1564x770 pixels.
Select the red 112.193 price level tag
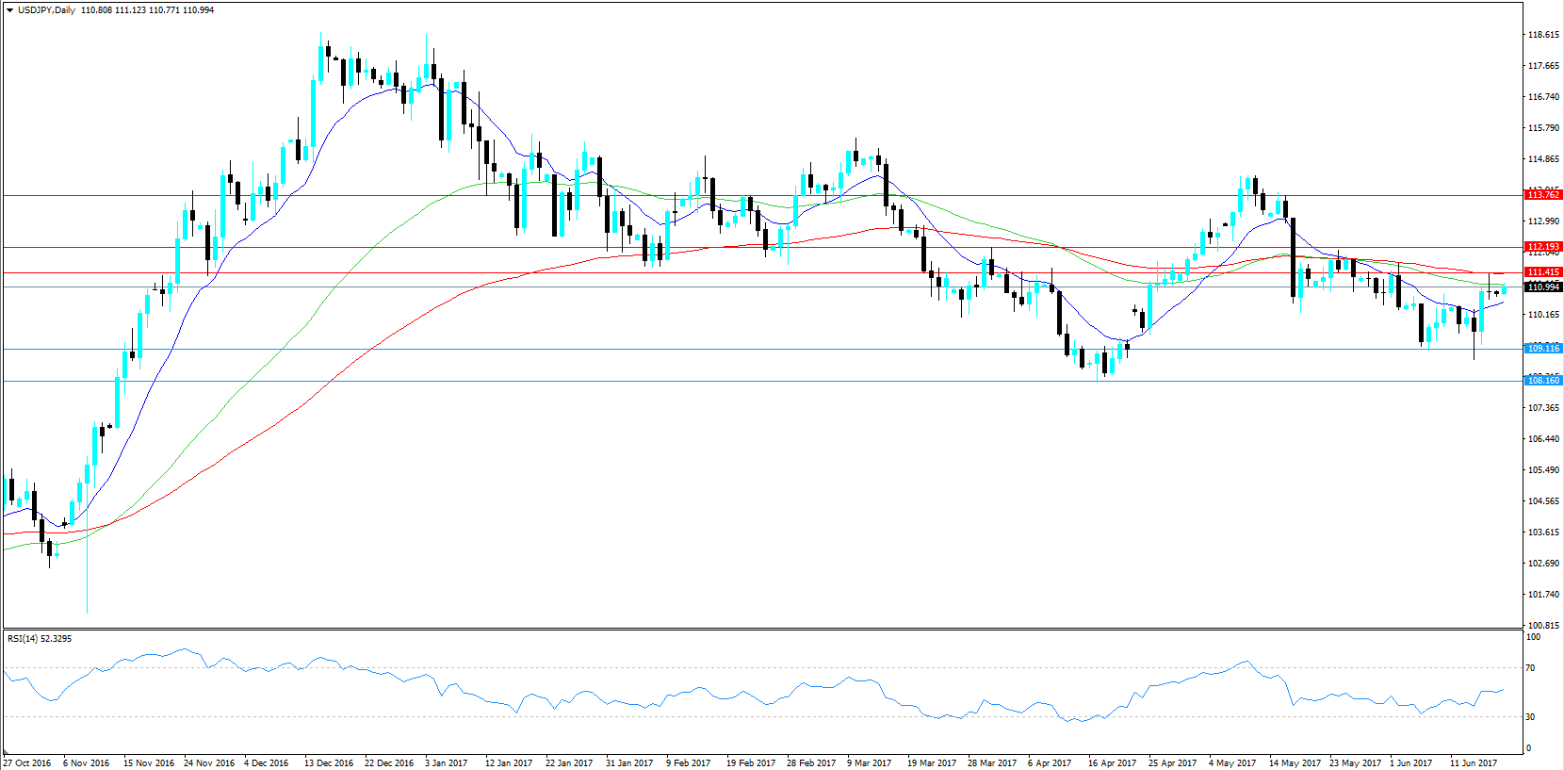(x=1543, y=247)
